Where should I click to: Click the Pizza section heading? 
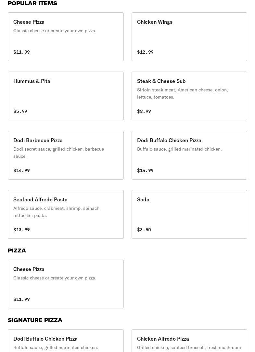[17, 250]
